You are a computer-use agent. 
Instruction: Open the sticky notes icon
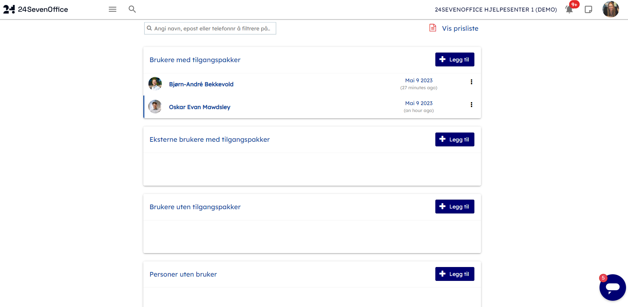click(588, 10)
